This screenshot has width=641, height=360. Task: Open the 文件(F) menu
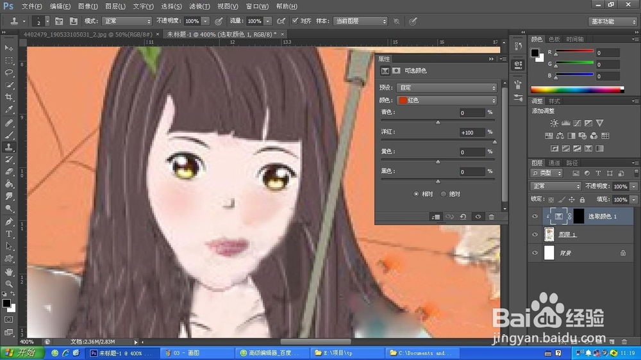pyautogui.click(x=31, y=6)
